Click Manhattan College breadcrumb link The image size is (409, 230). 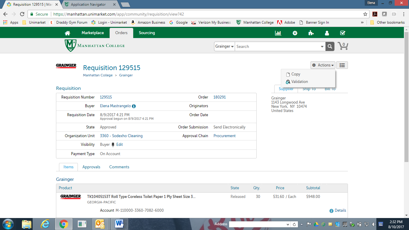(98, 75)
